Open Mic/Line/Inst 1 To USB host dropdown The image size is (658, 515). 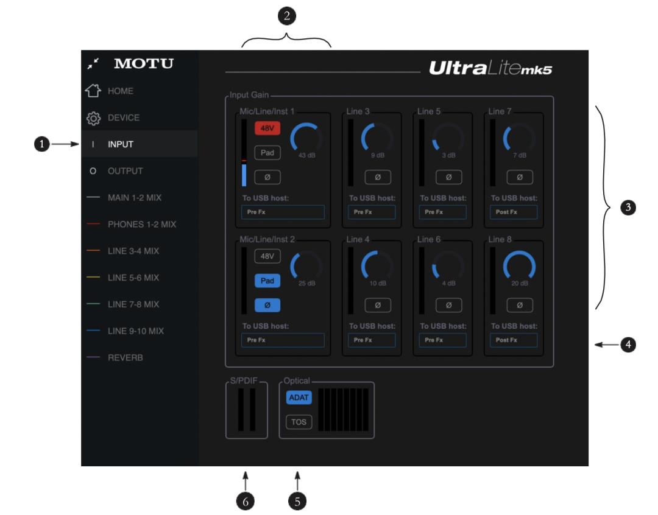[x=283, y=212]
